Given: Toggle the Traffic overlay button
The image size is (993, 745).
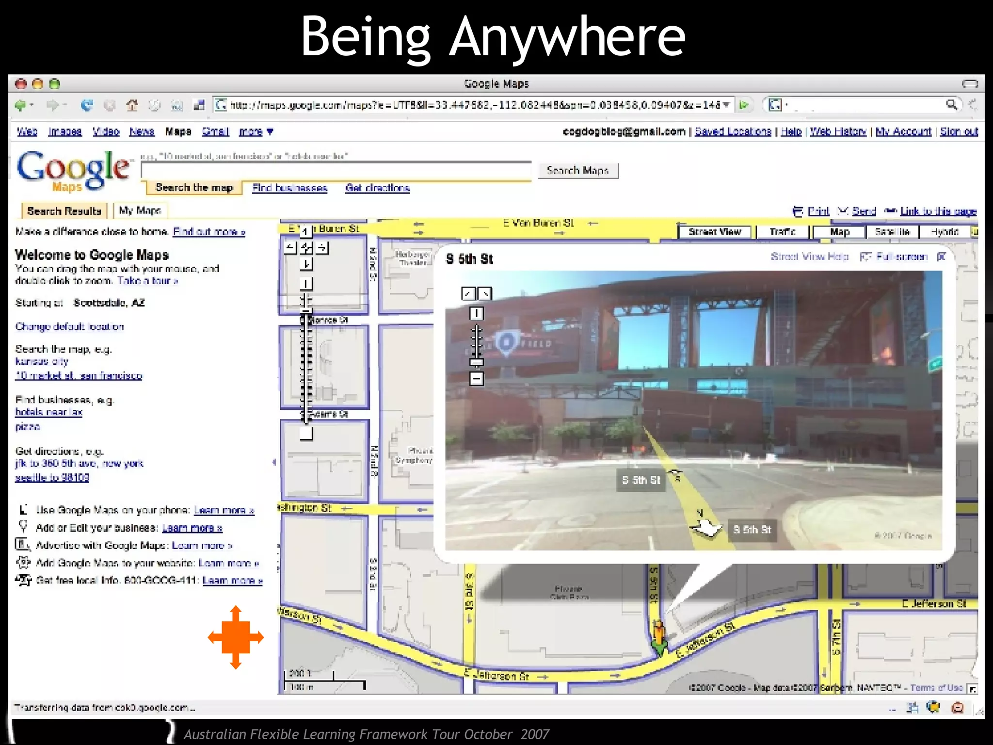Looking at the screenshot, I should (x=782, y=232).
